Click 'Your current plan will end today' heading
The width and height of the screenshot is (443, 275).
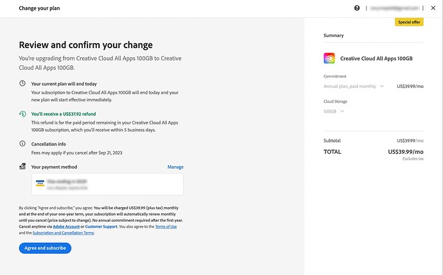click(64, 84)
